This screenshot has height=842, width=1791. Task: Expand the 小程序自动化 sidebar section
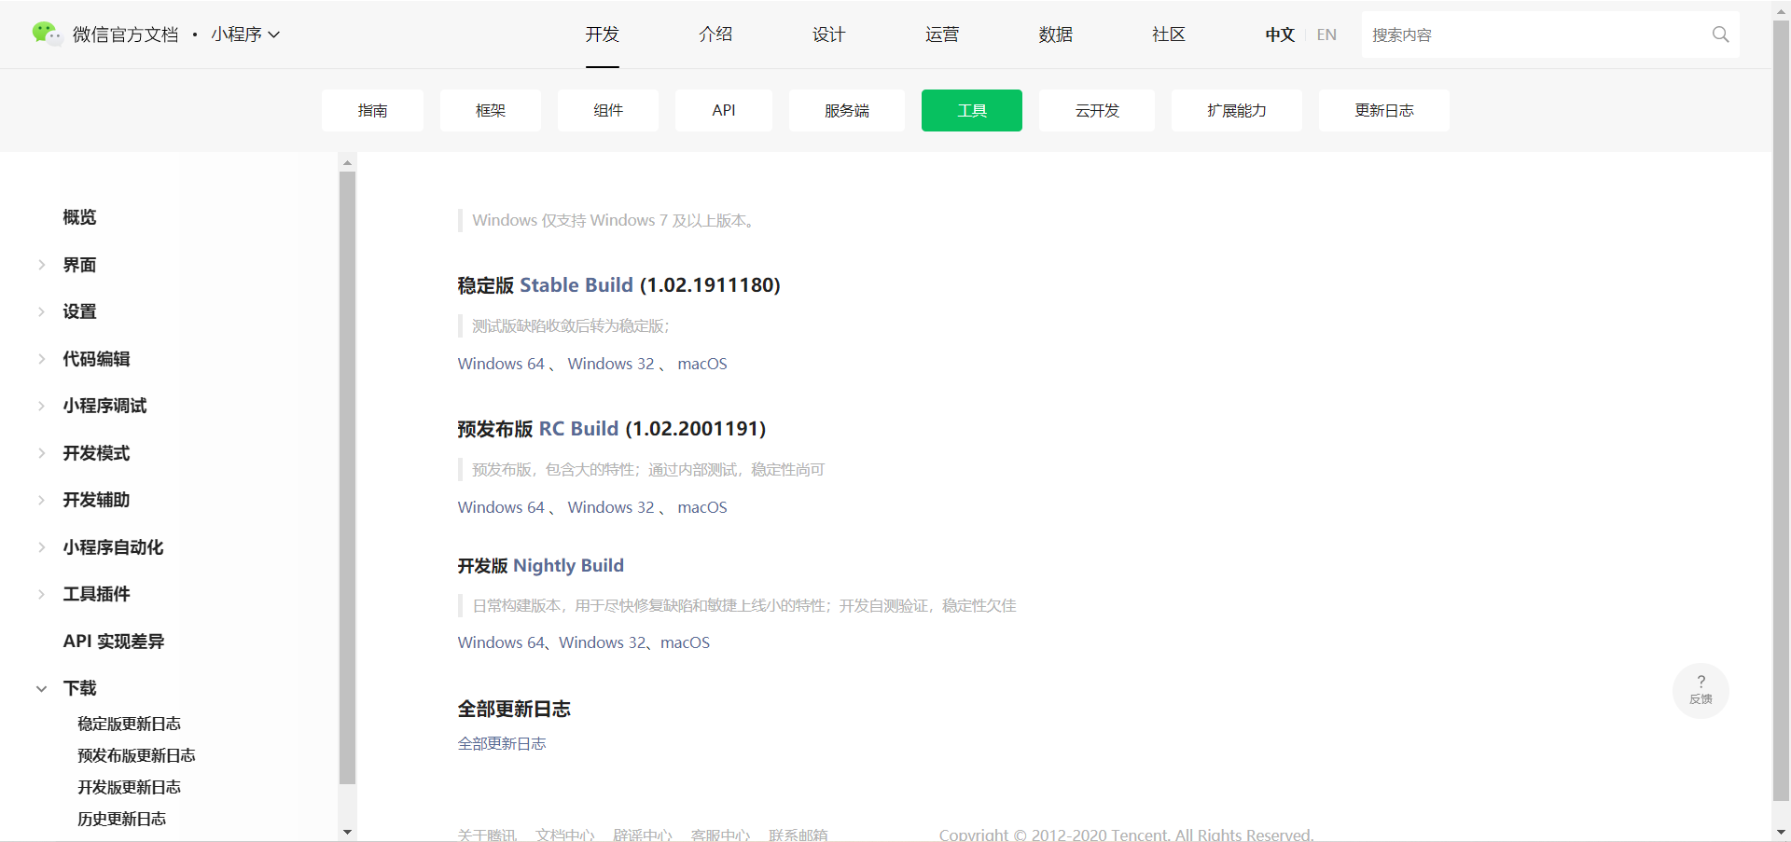pos(41,547)
